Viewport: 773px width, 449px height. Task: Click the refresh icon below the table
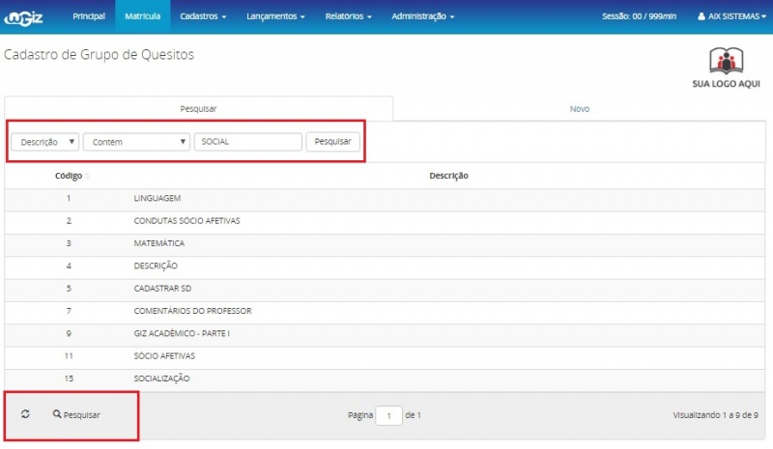click(x=25, y=414)
